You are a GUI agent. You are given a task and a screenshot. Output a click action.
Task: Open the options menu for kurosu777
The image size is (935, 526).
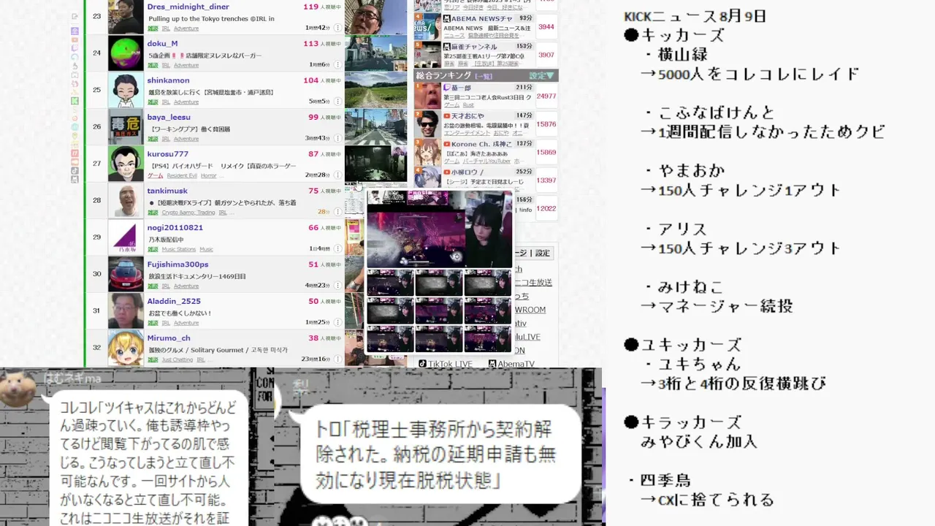click(x=337, y=175)
